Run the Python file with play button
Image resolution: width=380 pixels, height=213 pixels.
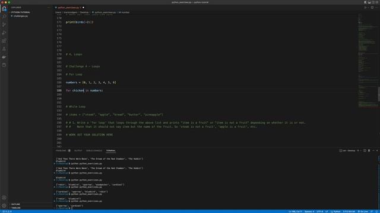tap(365, 8)
